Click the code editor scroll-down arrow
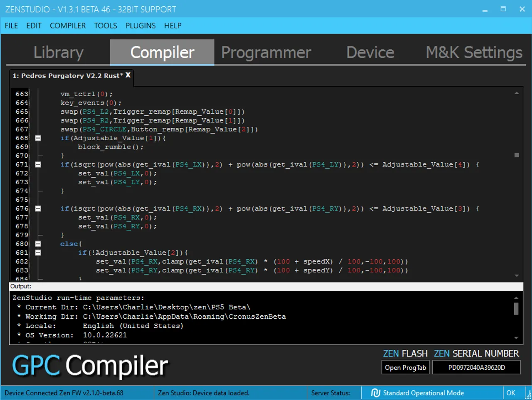 517,276
